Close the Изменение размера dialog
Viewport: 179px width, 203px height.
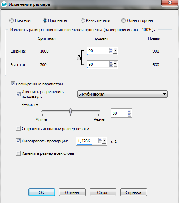point(170,3)
